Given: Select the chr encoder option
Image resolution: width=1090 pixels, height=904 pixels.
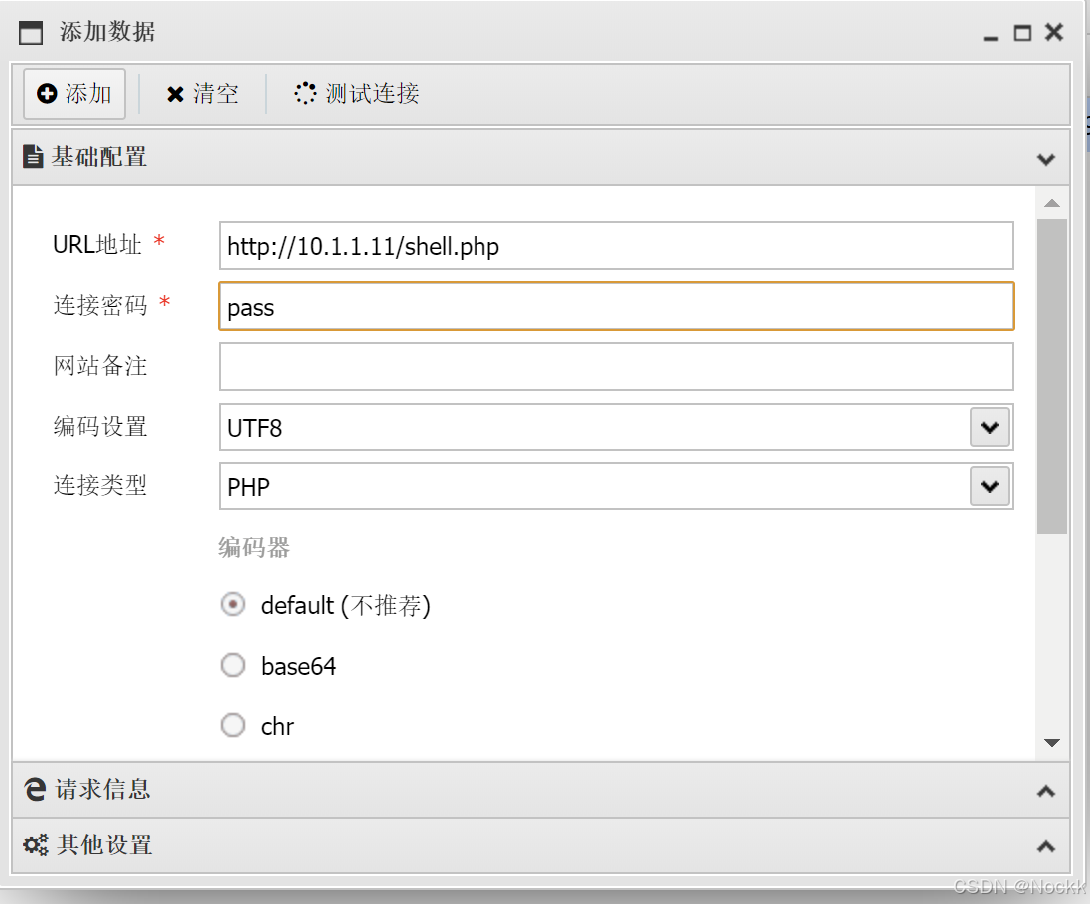Looking at the screenshot, I should [x=233, y=725].
